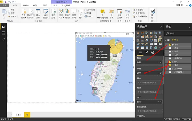
Task: Switch to Report view in left sidebar
Action: click(x=3, y=26)
